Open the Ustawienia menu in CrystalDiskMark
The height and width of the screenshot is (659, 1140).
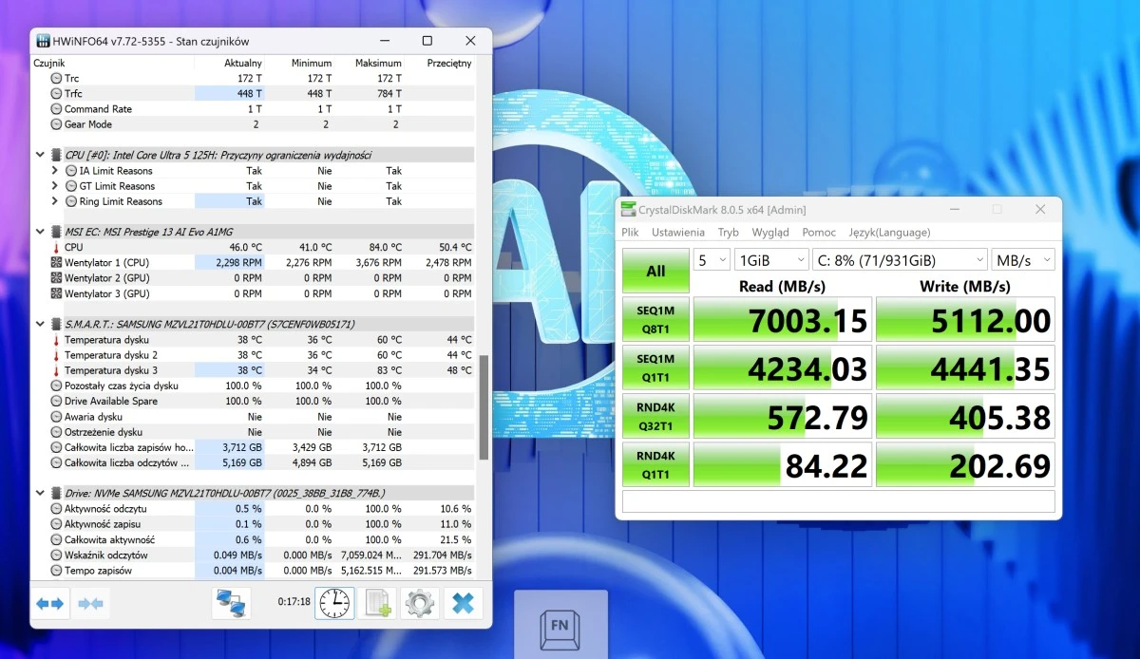[x=678, y=232]
